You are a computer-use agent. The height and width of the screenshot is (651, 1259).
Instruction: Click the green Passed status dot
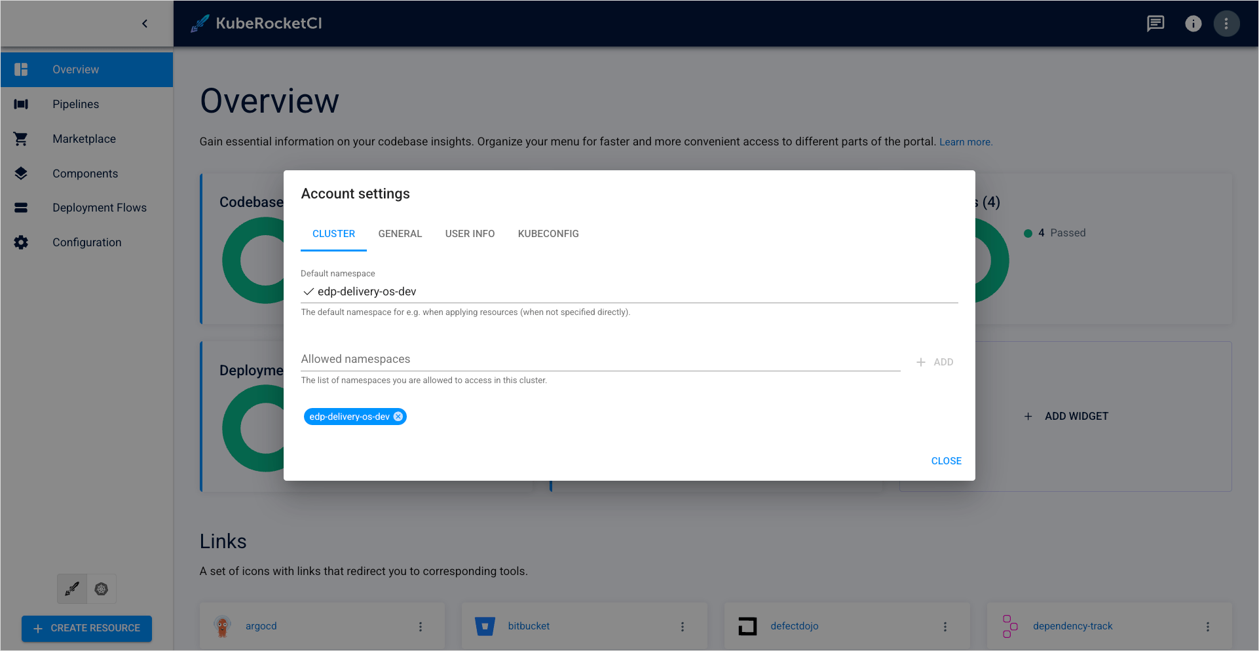[1028, 233]
